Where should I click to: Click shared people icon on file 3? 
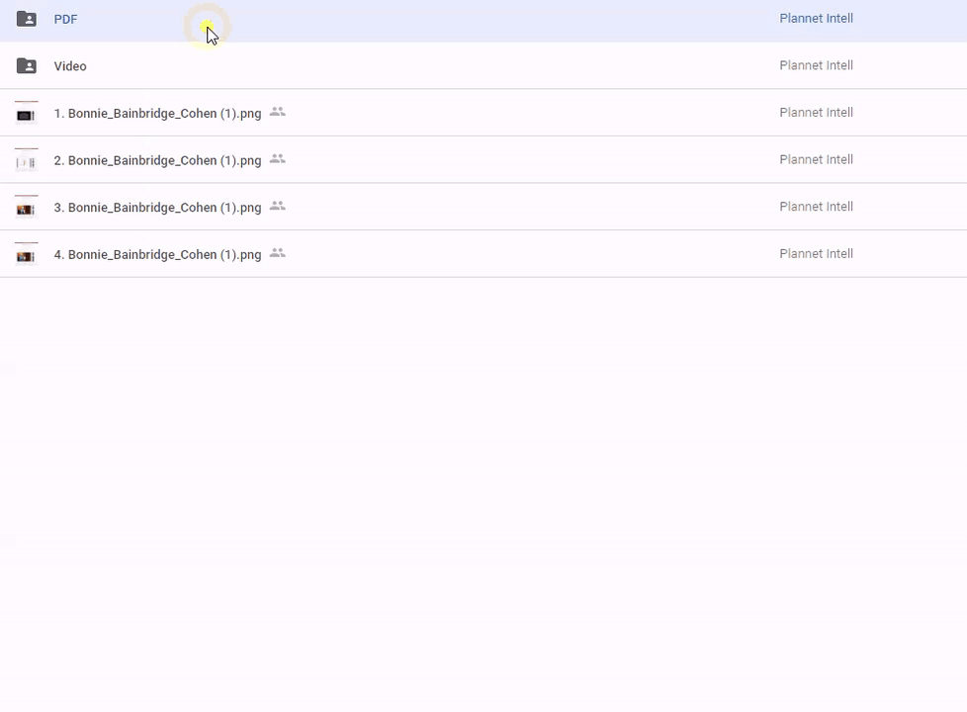coord(278,207)
